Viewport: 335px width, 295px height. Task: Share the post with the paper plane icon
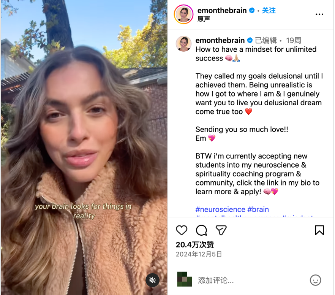(221, 230)
